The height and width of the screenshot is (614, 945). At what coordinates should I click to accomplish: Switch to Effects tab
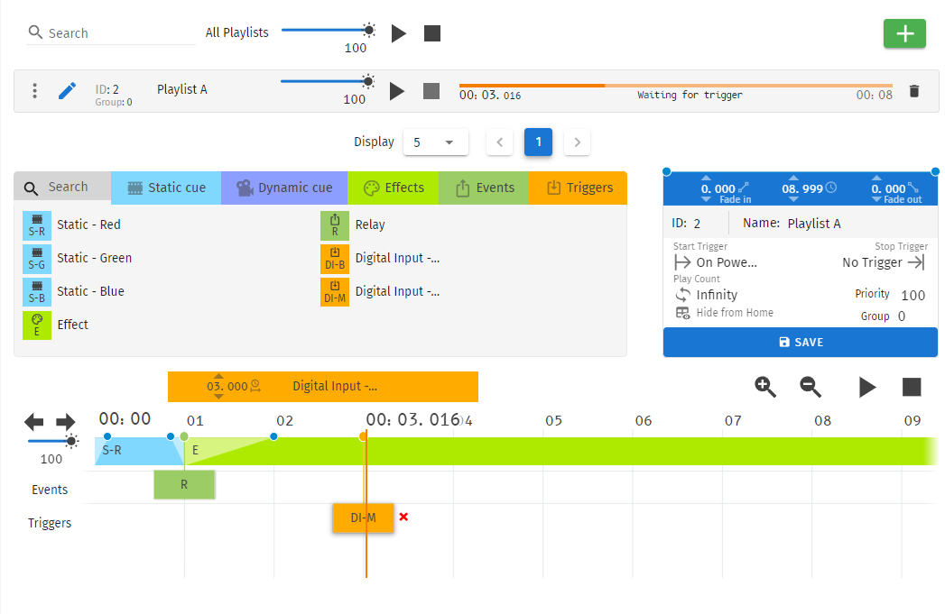tap(393, 188)
